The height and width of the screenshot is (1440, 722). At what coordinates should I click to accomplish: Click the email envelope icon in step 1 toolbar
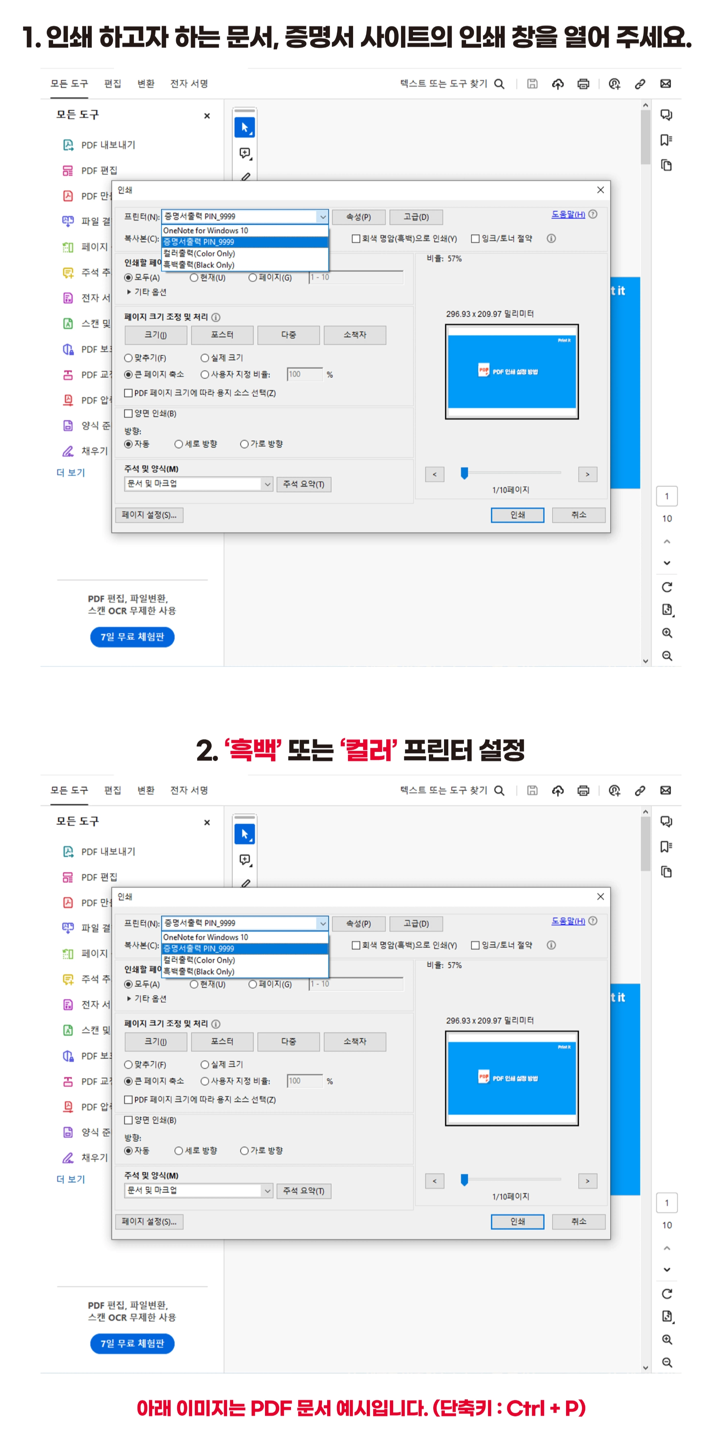pyautogui.click(x=665, y=84)
